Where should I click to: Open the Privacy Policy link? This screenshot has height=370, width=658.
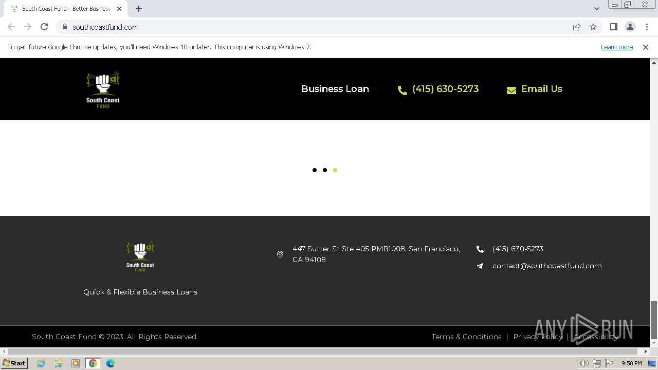point(538,337)
